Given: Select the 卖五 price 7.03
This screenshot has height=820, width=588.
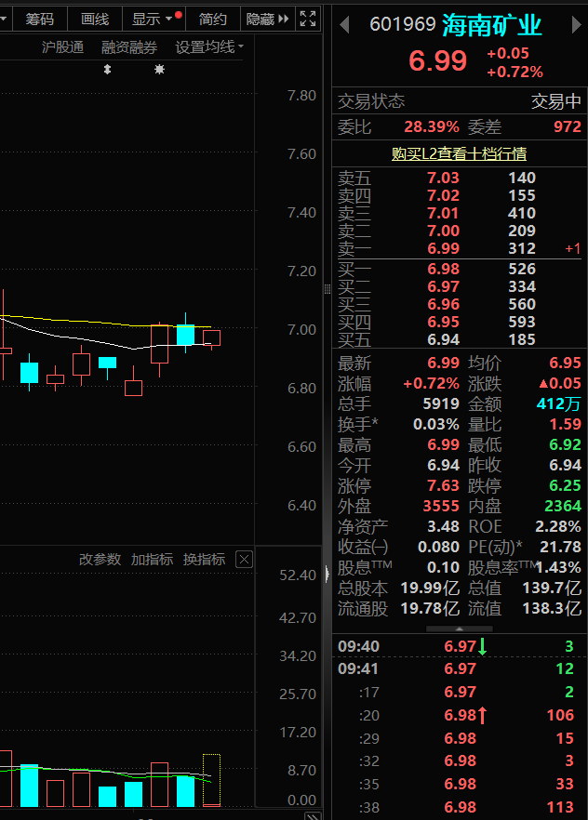Looking at the screenshot, I should 443,178.
